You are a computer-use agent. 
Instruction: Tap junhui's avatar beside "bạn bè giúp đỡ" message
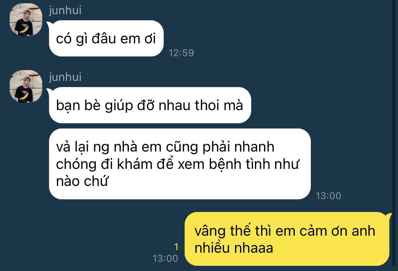[26, 86]
